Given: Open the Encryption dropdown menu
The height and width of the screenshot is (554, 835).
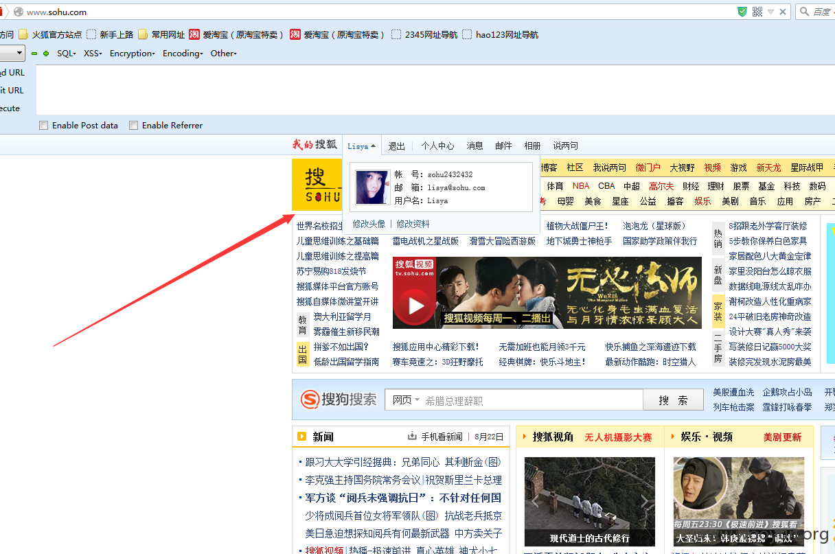Looking at the screenshot, I should [133, 54].
